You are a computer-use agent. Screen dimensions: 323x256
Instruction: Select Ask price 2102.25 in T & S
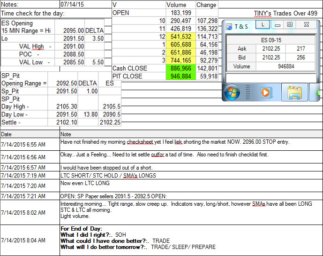(271, 49)
